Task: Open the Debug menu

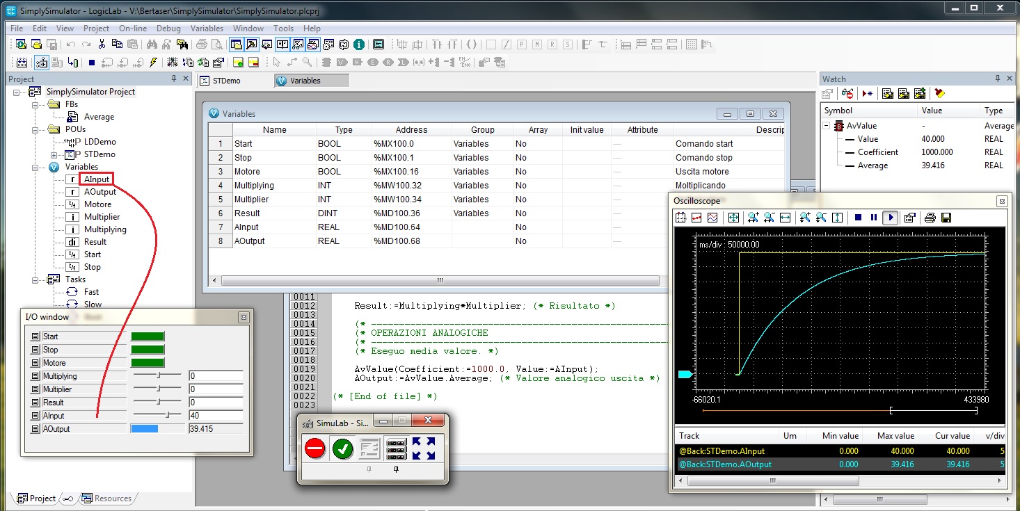Action: 168,29
